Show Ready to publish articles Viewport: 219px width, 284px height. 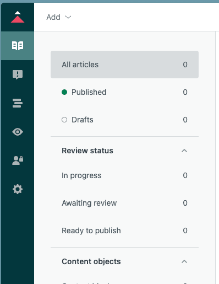click(x=124, y=231)
